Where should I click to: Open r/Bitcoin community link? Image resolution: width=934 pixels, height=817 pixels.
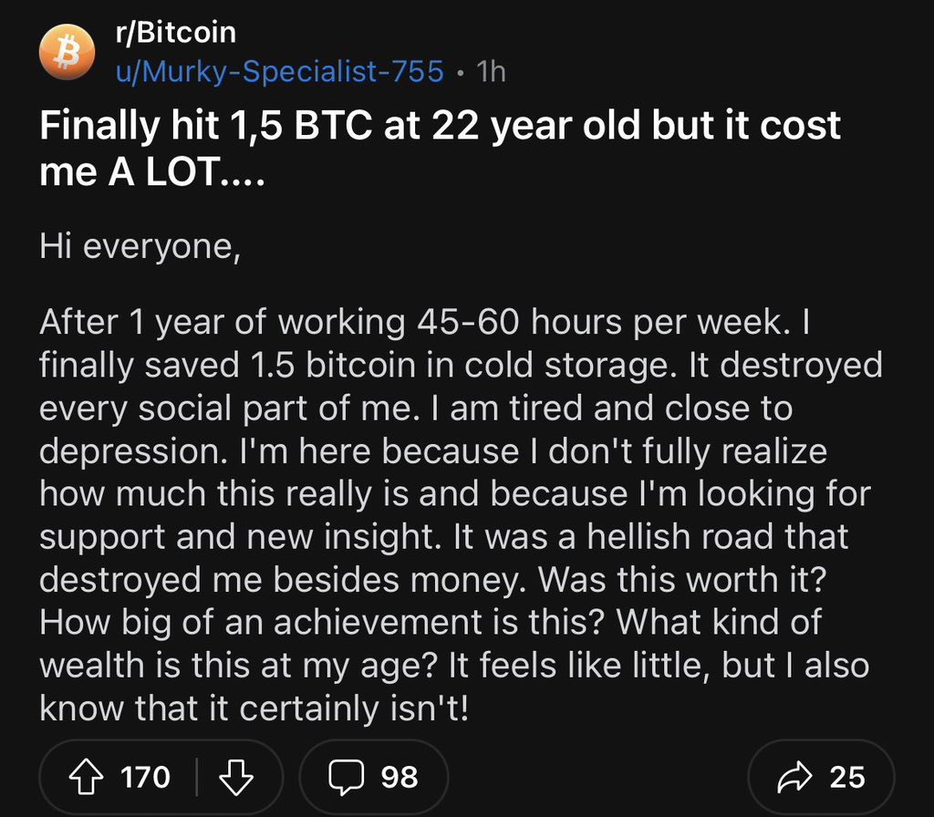pos(175,31)
